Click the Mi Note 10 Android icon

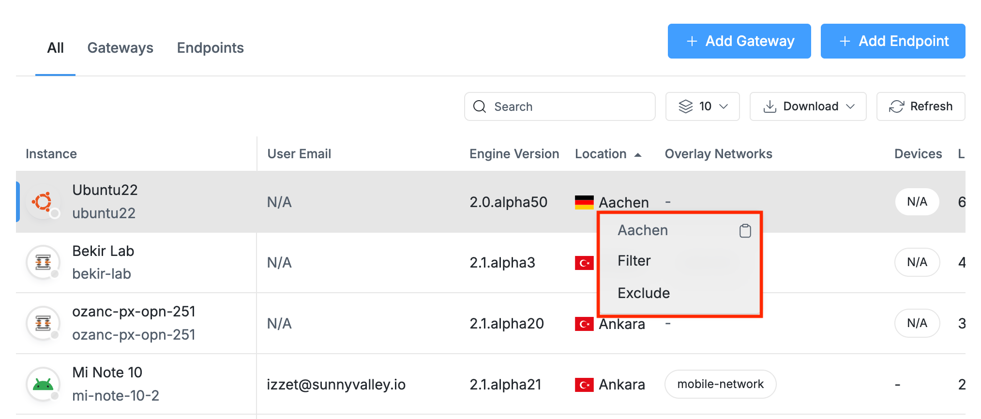(x=43, y=384)
